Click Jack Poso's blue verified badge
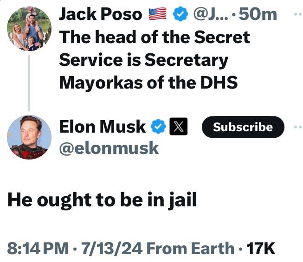This screenshot has width=303, height=262. click(180, 15)
